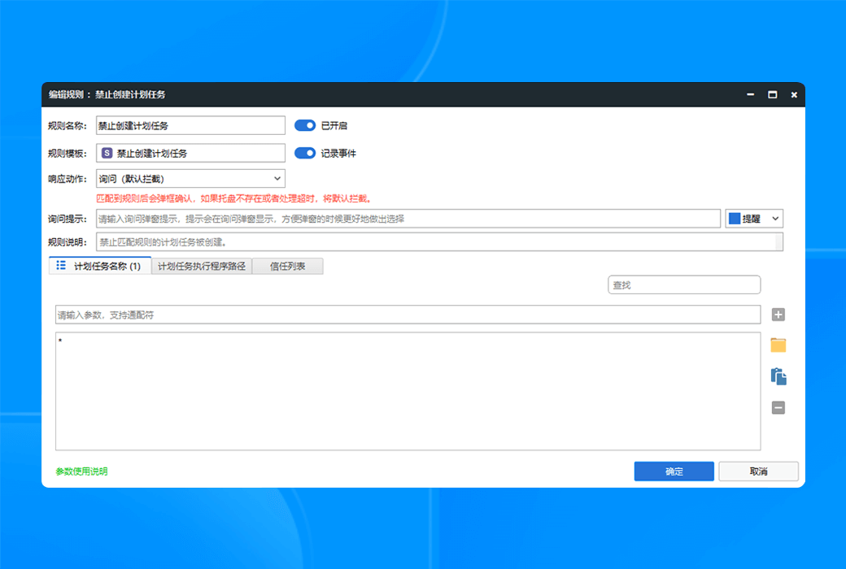Select the * entry in parameter list
Viewport: 846px width, 569px height.
pos(60,341)
